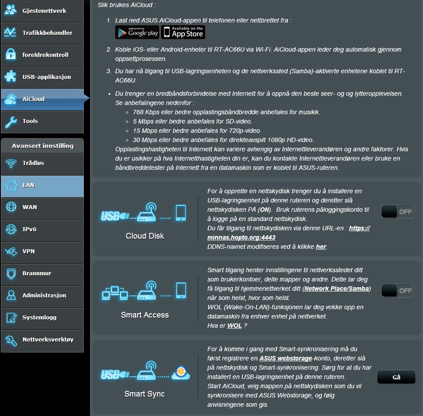423x416 pixels.
Task: Click '768 Kbps' music recommendation line
Action: [x=226, y=112]
